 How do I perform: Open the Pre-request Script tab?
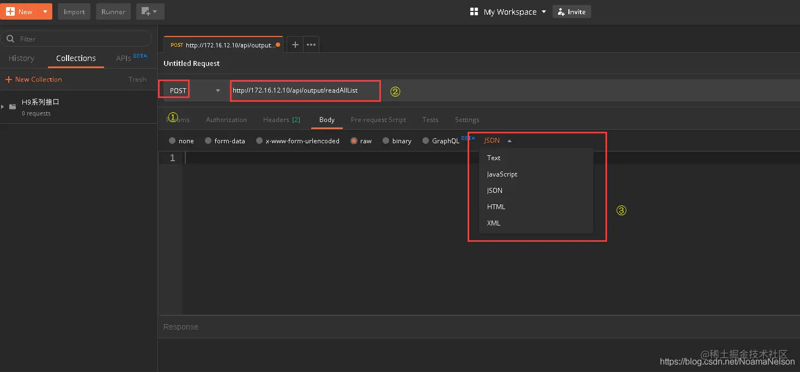pyautogui.click(x=378, y=119)
